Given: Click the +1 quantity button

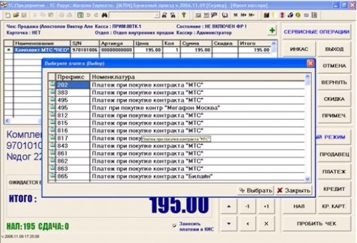Looking at the screenshot, I should coord(266,206).
